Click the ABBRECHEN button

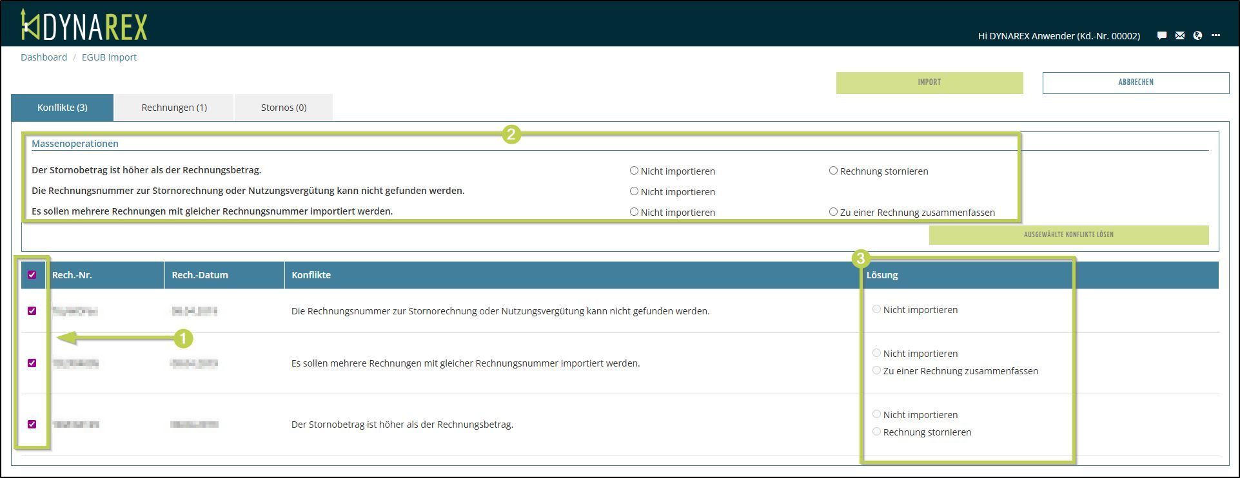coord(1136,82)
